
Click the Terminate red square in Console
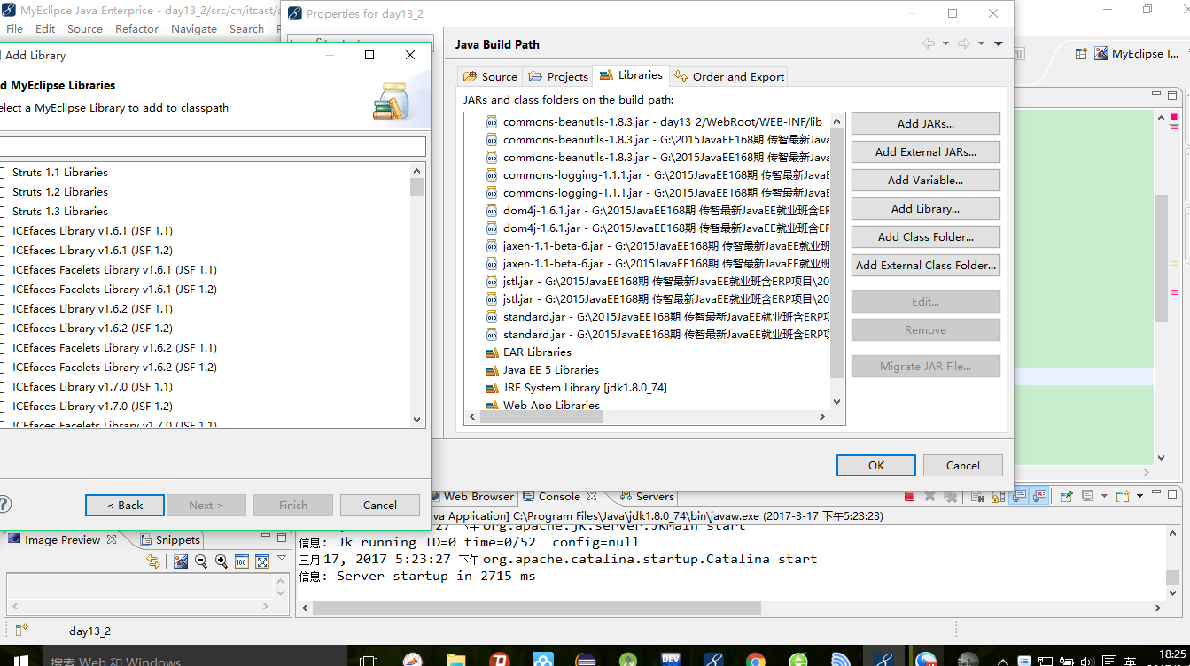tap(909, 497)
